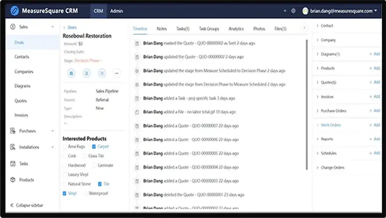Open the Tasks(1) tab

(183, 29)
